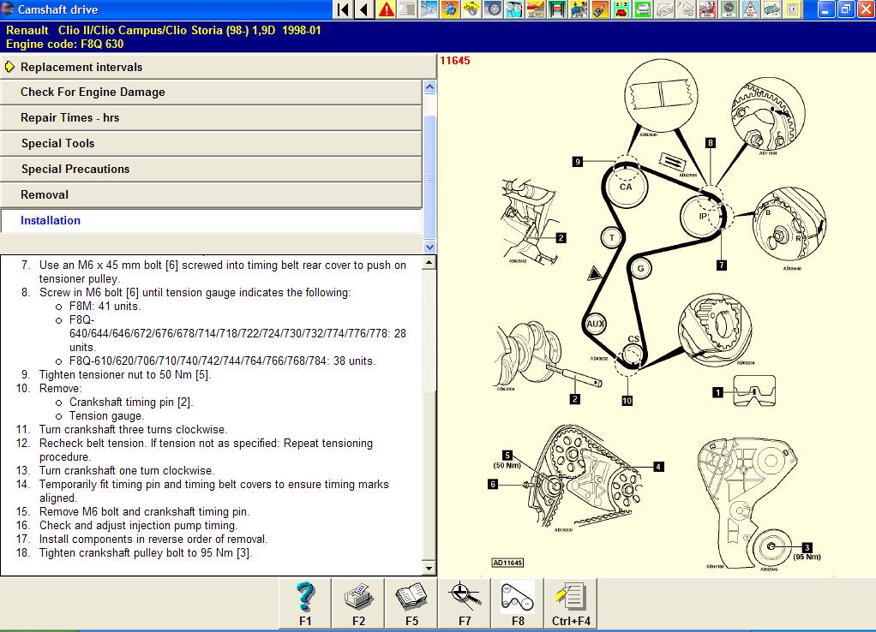Open help with the F1 question mark button
This screenshot has width=876, height=632.
click(305, 604)
